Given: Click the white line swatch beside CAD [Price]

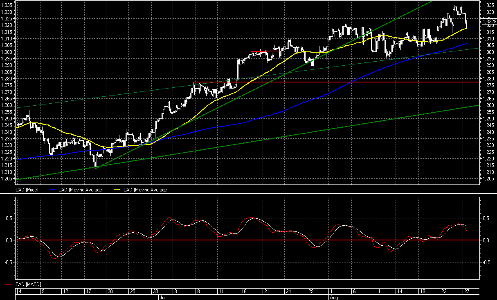Looking at the screenshot, I should coord(9,190).
